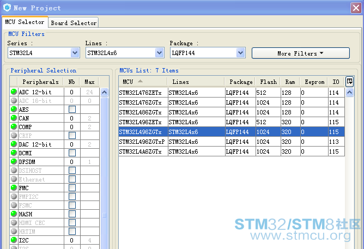Enable the AES peripheral checkbox
The width and height of the screenshot is (364, 249).
(x=72, y=110)
